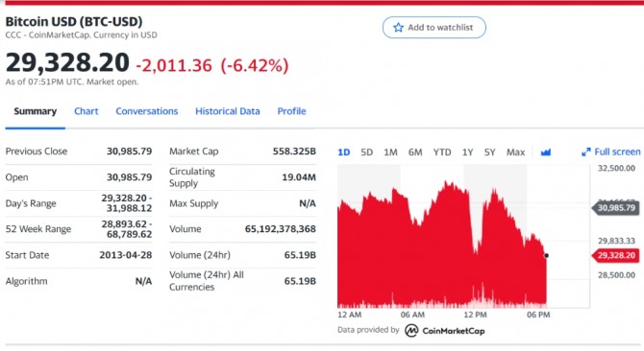
Task: Open the Conversations tab
Action: pyautogui.click(x=147, y=111)
